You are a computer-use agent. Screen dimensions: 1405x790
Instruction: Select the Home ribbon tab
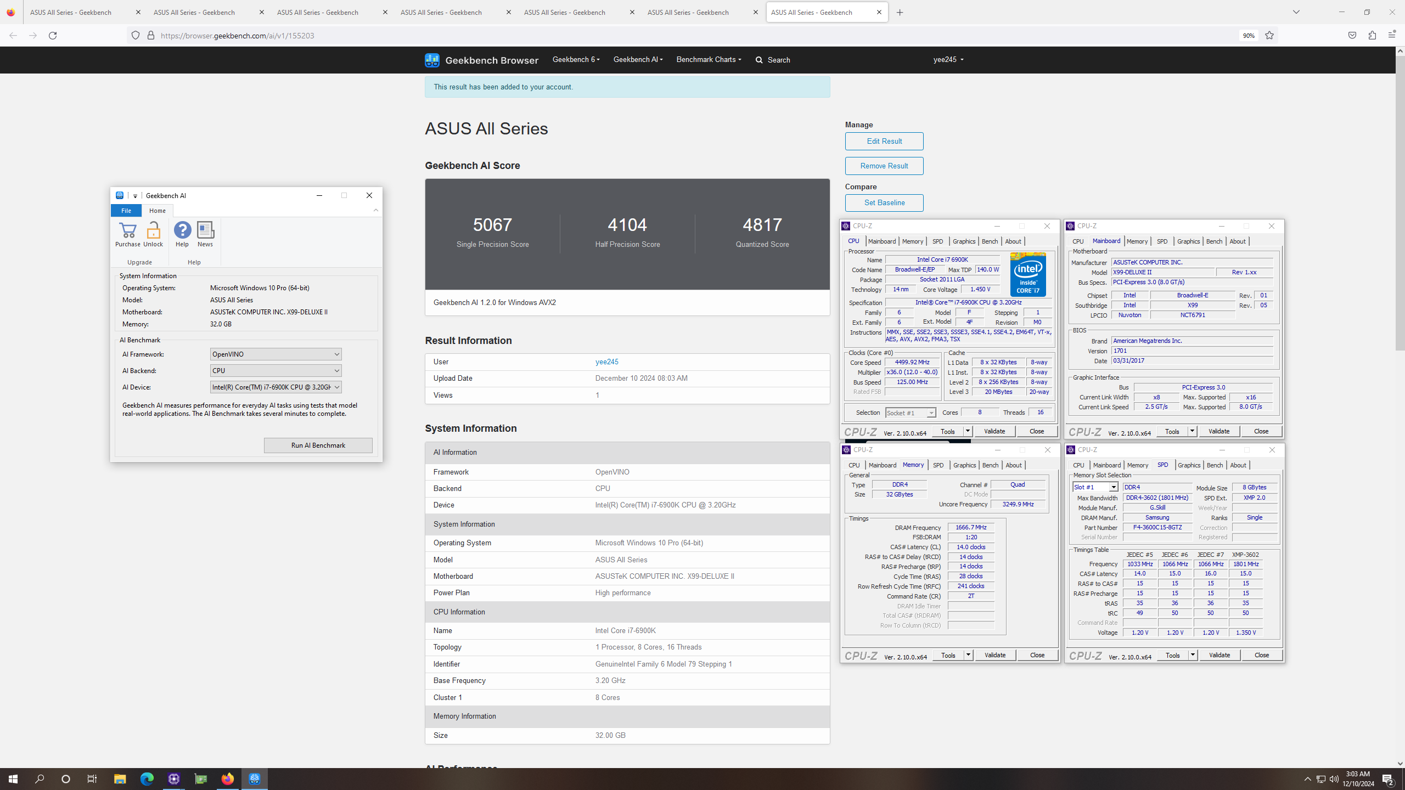(158, 211)
